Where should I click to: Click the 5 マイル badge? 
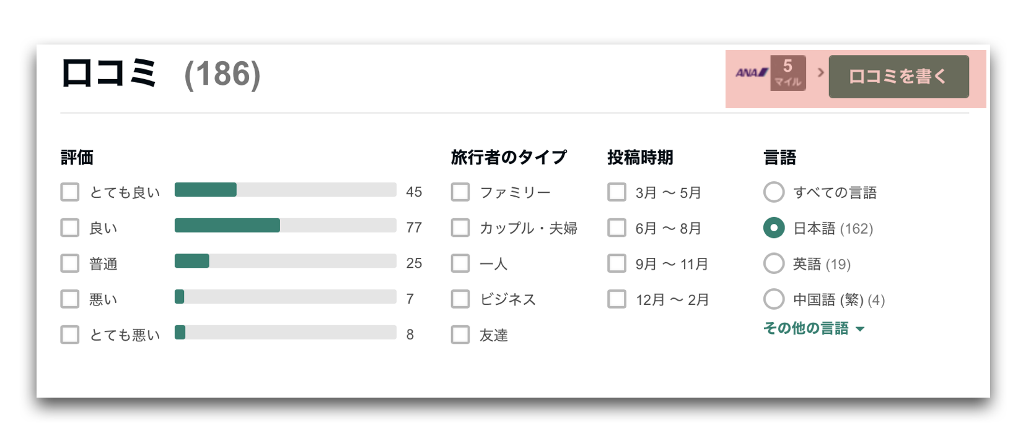[x=788, y=73]
